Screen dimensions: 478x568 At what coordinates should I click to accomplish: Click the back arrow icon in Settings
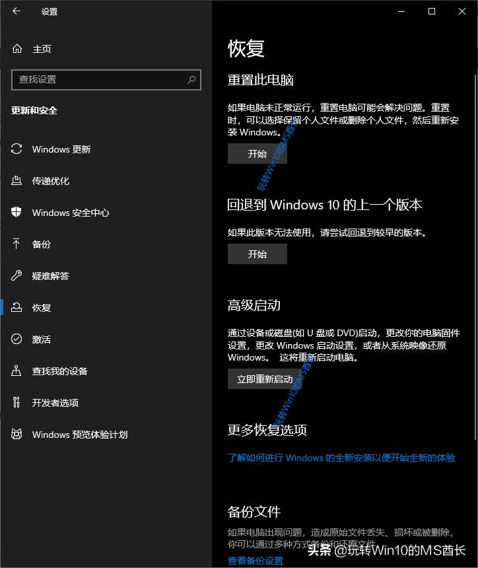point(17,11)
